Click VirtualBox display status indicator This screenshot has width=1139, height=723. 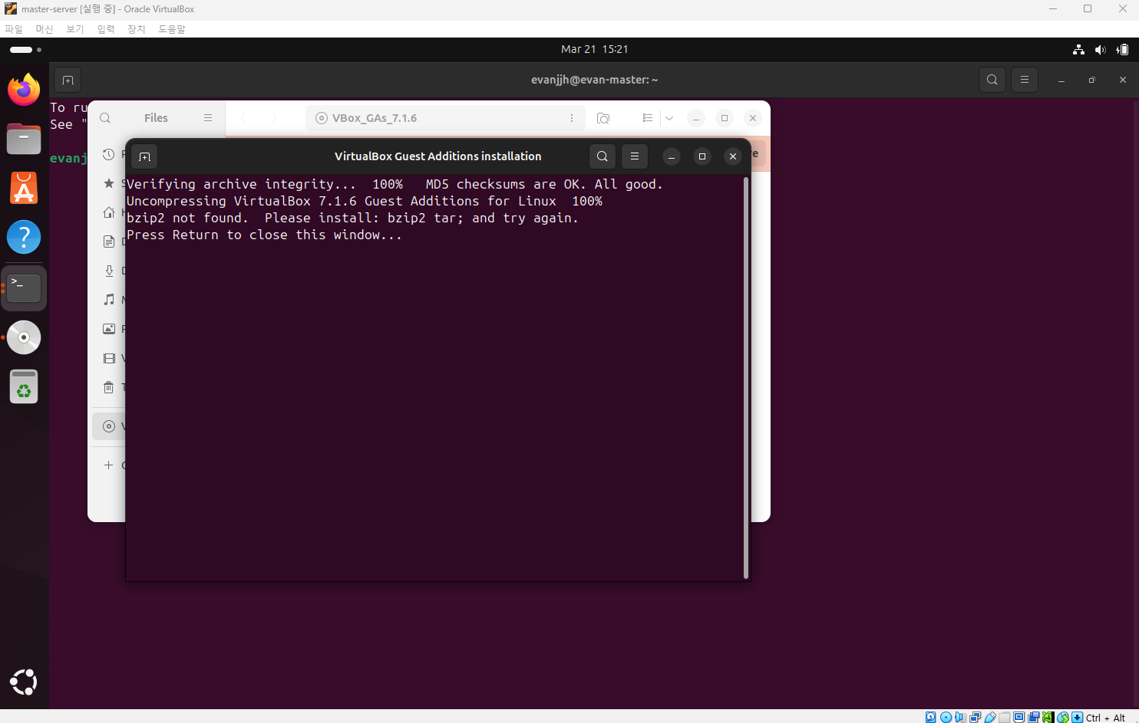[x=1019, y=718]
